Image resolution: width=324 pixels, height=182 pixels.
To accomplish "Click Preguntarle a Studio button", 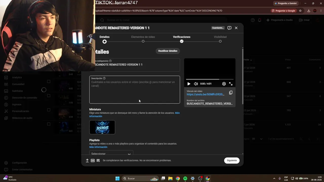I will 279,20.
